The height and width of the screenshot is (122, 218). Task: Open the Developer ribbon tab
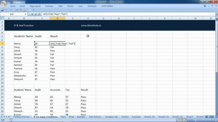tap(92, 6)
